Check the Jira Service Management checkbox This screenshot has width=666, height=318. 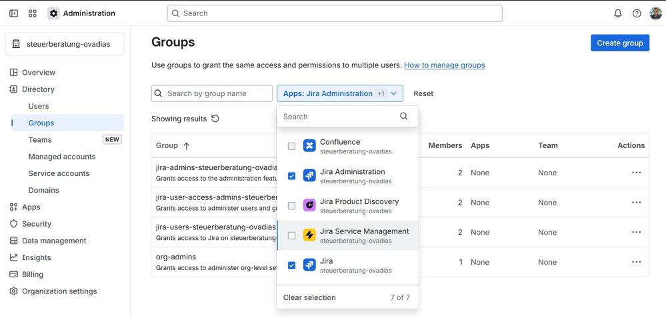click(291, 235)
